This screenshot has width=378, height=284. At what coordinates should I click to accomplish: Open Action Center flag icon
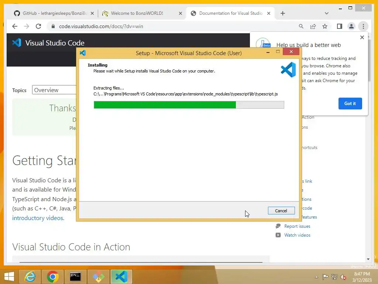click(325, 277)
